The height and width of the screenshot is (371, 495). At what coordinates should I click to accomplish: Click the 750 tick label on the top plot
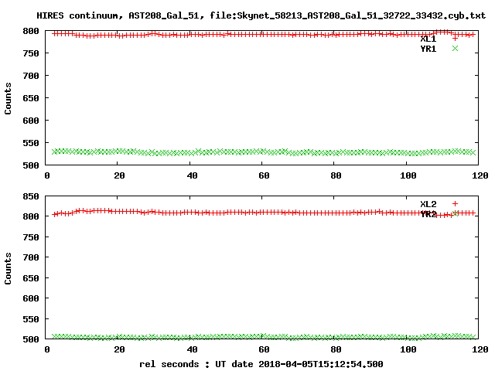[x=31, y=53]
